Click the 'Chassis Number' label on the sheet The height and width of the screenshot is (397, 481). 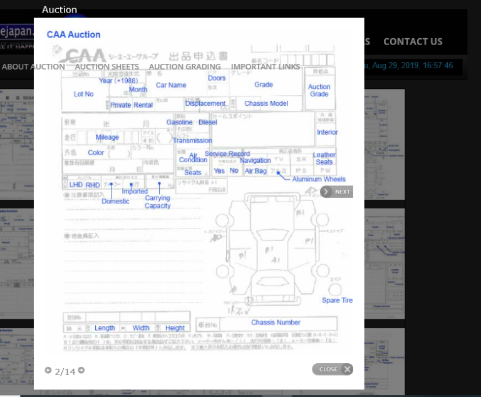(x=276, y=322)
